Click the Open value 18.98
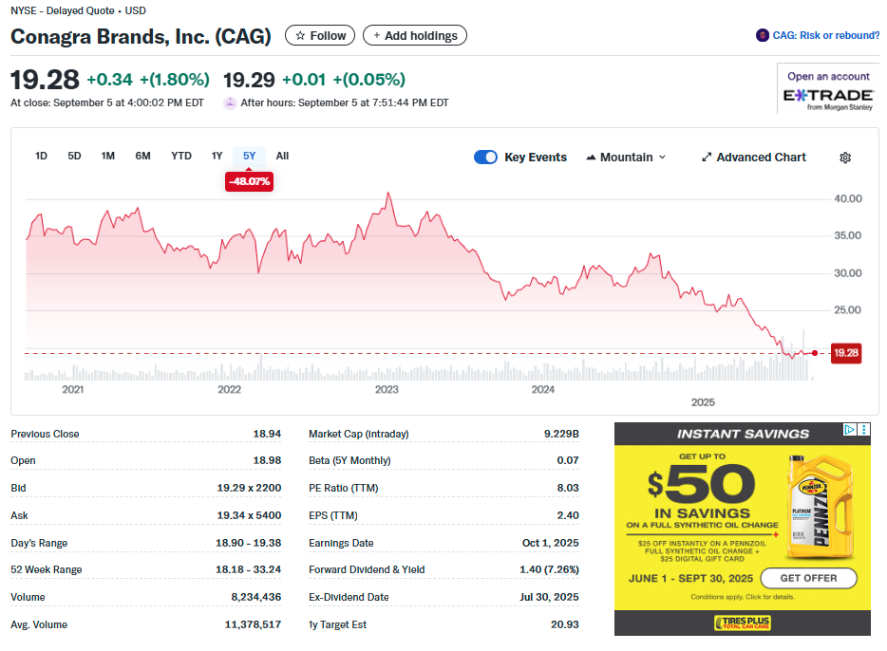Image resolution: width=887 pixels, height=651 pixels. (267, 460)
